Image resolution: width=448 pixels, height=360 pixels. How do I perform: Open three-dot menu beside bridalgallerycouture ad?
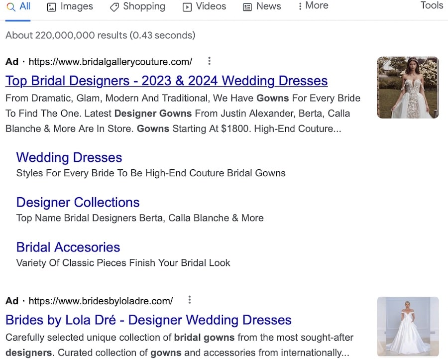pos(210,61)
